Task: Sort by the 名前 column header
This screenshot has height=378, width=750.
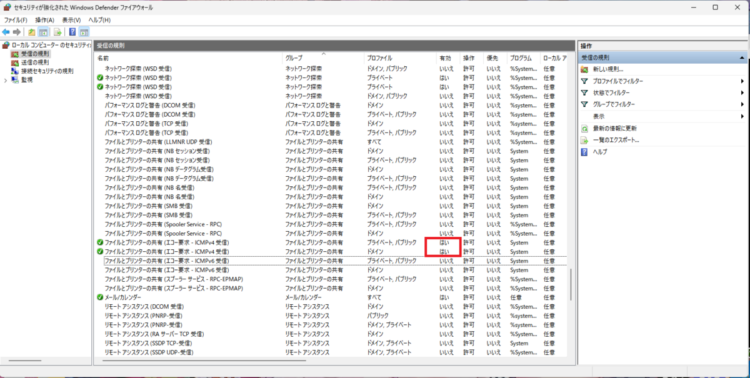Action: coord(189,57)
